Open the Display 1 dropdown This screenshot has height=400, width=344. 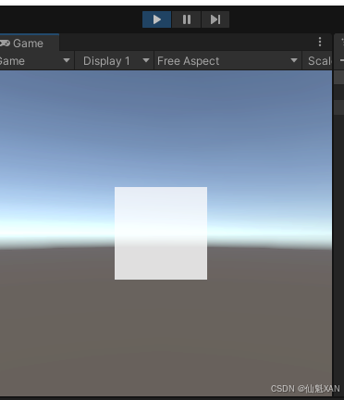115,61
